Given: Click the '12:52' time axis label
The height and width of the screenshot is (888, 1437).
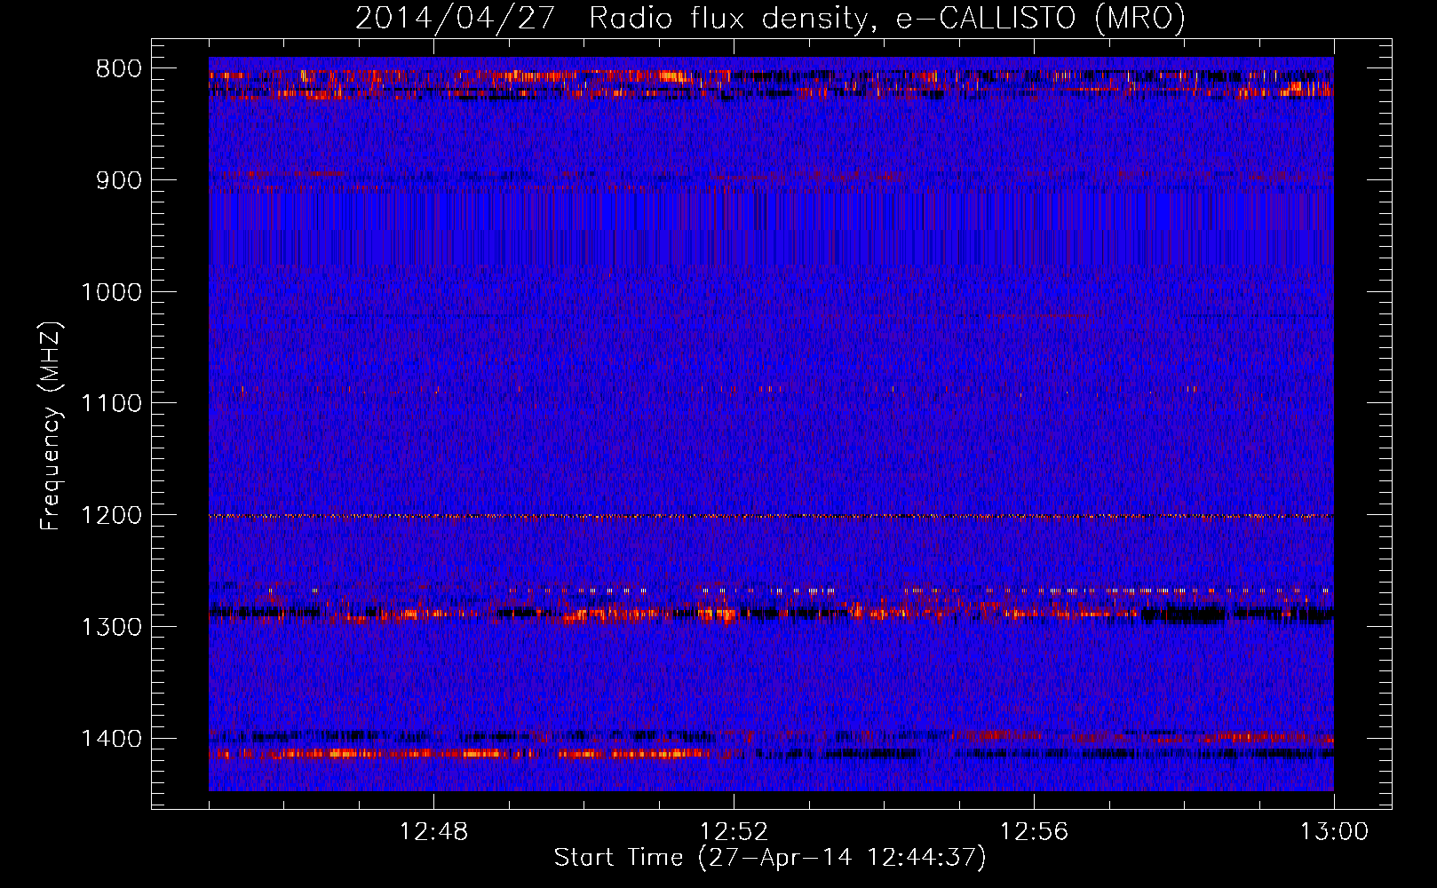Looking at the screenshot, I should [x=734, y=832].
